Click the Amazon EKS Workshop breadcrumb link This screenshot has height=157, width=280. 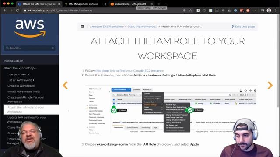pos(107,27)
